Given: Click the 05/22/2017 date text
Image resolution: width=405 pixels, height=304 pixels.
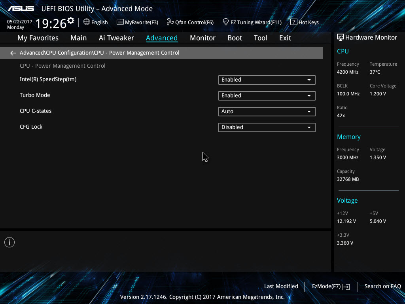Looking at the screenshot, I should click(x=20, y=22).
